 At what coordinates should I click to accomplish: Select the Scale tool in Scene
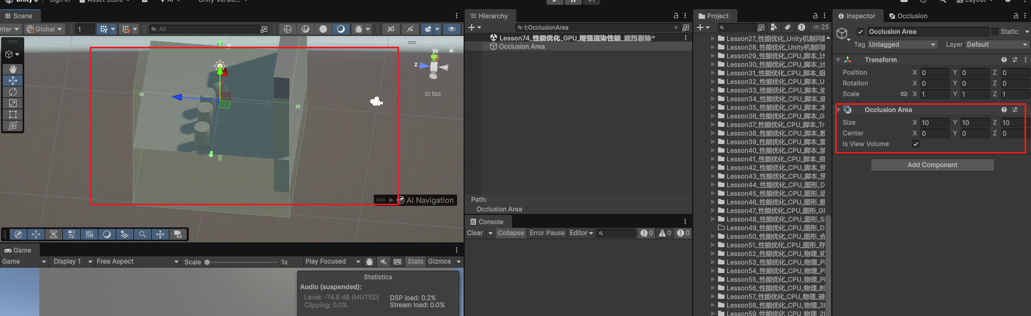(x=13, y=103)
